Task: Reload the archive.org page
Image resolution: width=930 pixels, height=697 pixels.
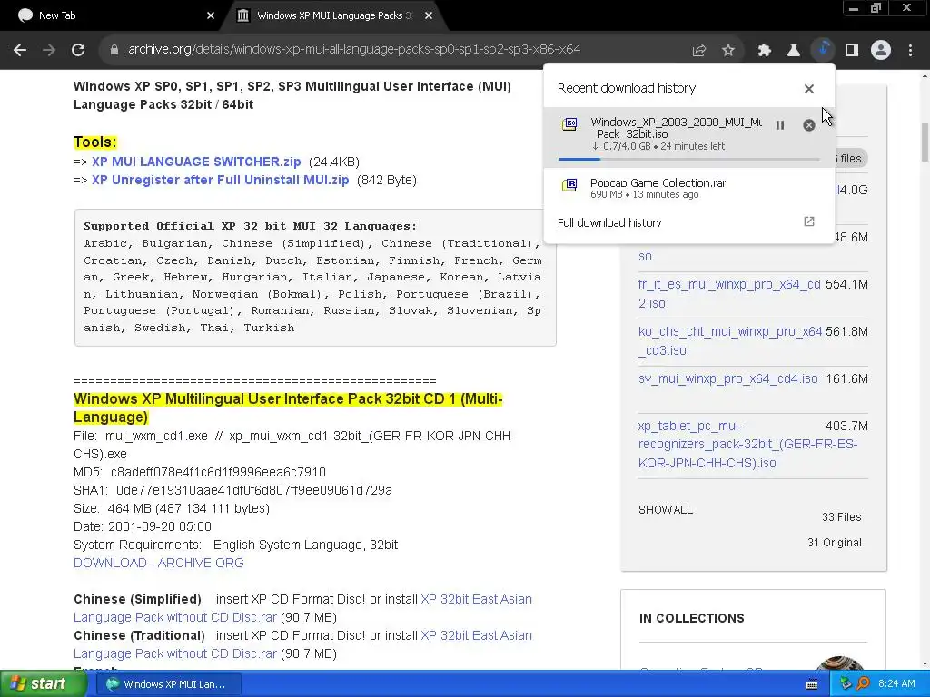Action: 78,50
